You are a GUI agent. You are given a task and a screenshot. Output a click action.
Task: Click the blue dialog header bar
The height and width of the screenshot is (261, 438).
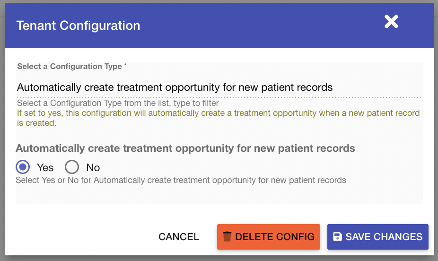(x=219, y=26)
